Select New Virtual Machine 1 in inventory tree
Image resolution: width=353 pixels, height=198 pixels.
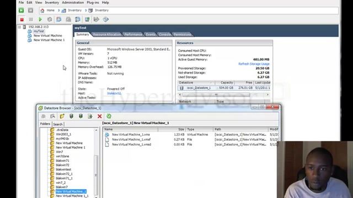coord(49,40)
